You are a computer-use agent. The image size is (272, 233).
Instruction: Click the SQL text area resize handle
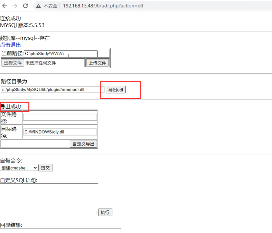point(96,212)
